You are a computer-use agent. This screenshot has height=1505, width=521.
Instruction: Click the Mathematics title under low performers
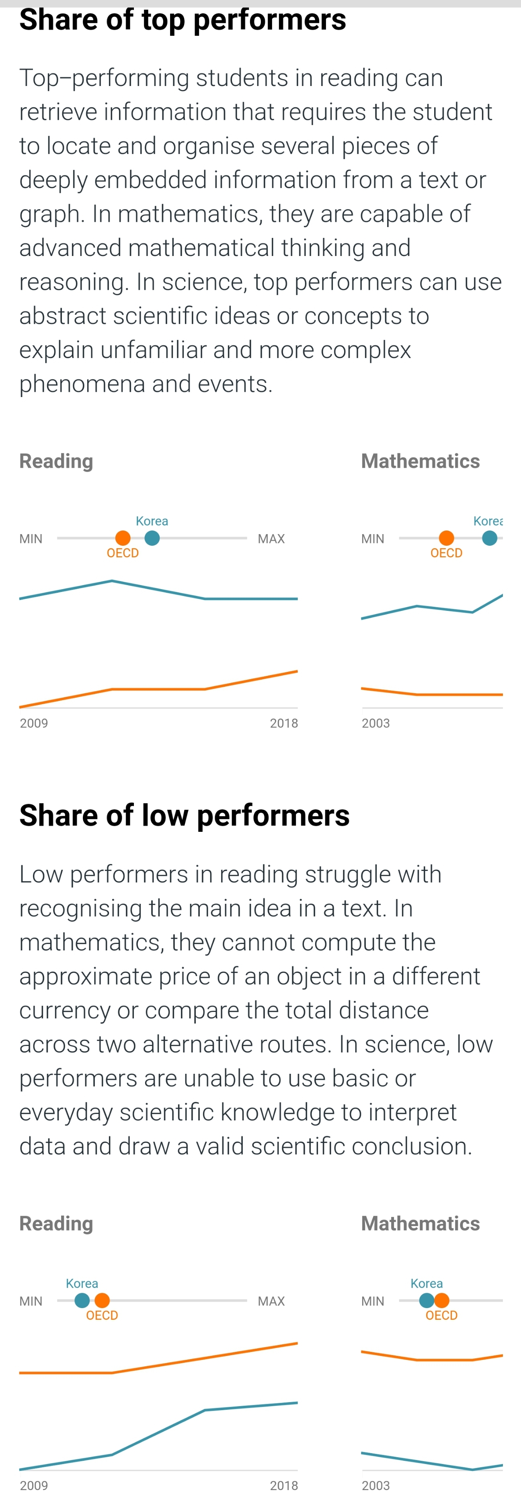[x=420, y=1223]
